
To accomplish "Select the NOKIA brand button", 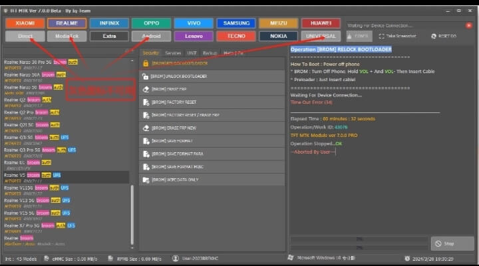I will [x=278, y=36].
